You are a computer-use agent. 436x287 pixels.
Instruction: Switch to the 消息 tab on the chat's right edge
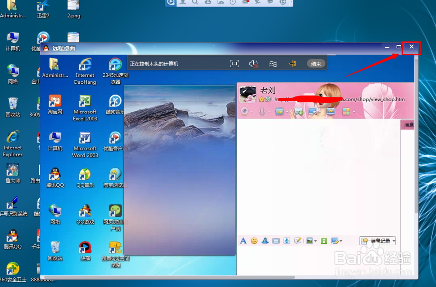(x=408, y=125)
